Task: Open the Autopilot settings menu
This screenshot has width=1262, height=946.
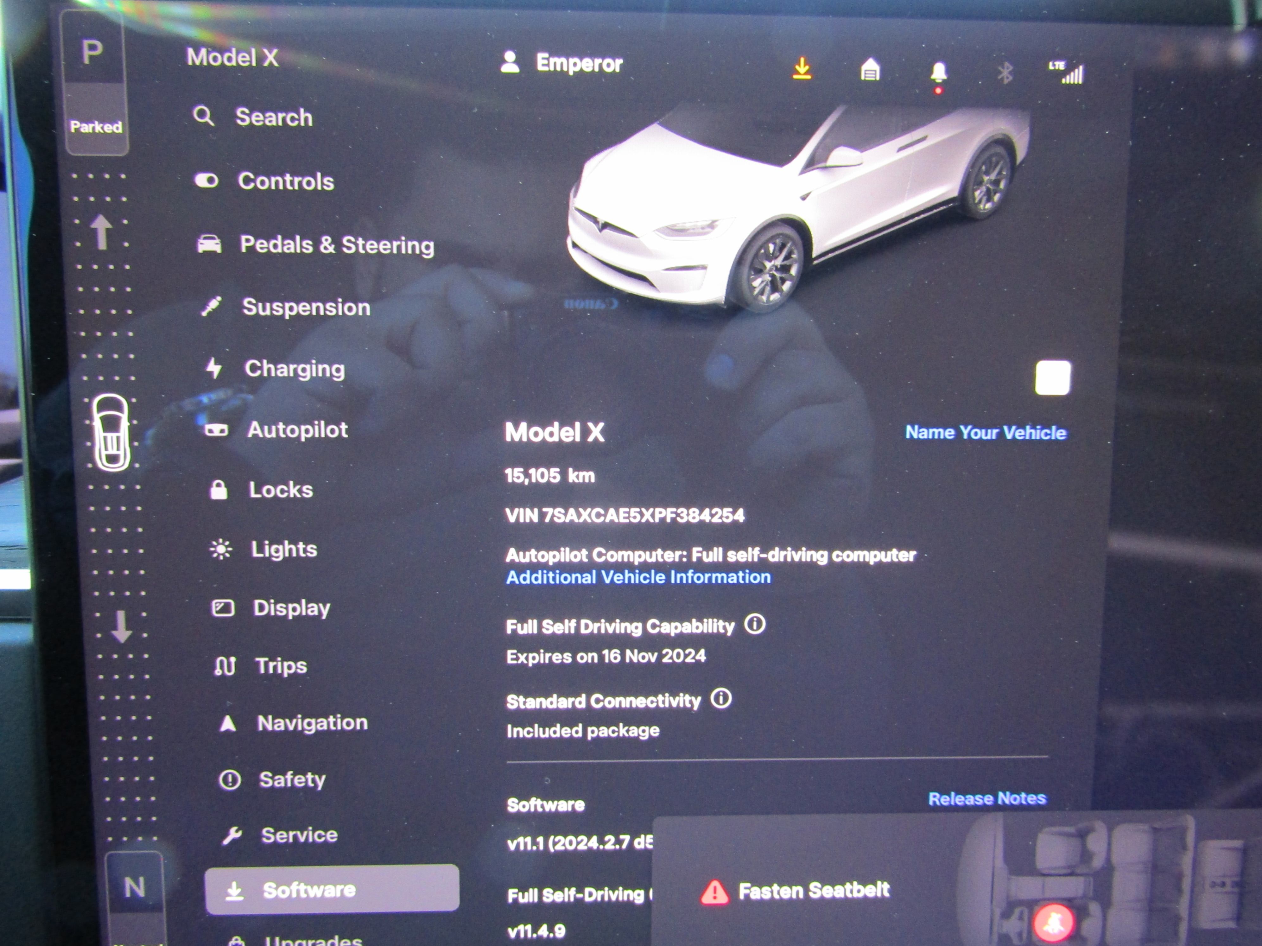Action: click(x=297, y=430)
